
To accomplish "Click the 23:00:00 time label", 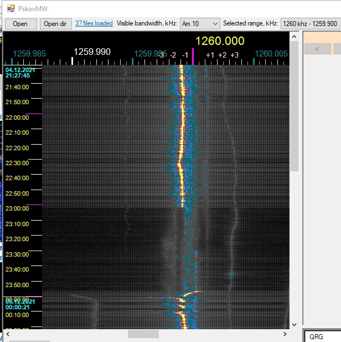I will 17,208.
